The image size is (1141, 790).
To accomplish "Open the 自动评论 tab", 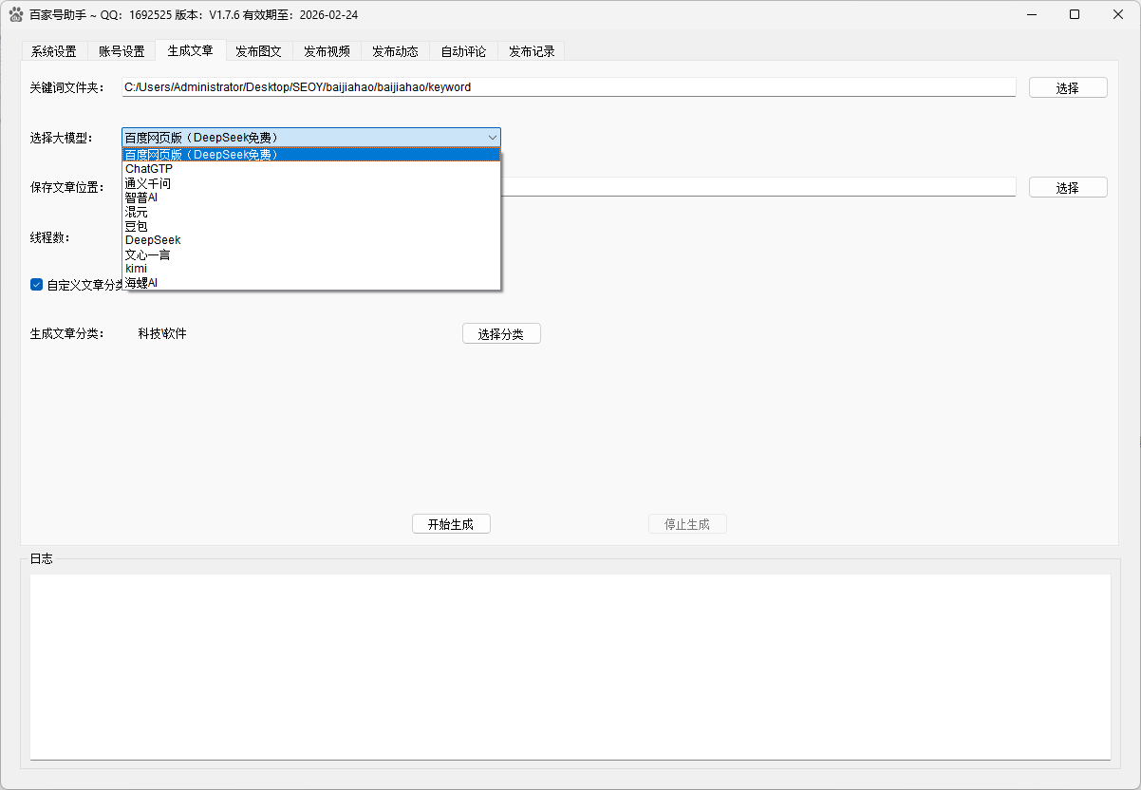I will click(x=463, y=51).
